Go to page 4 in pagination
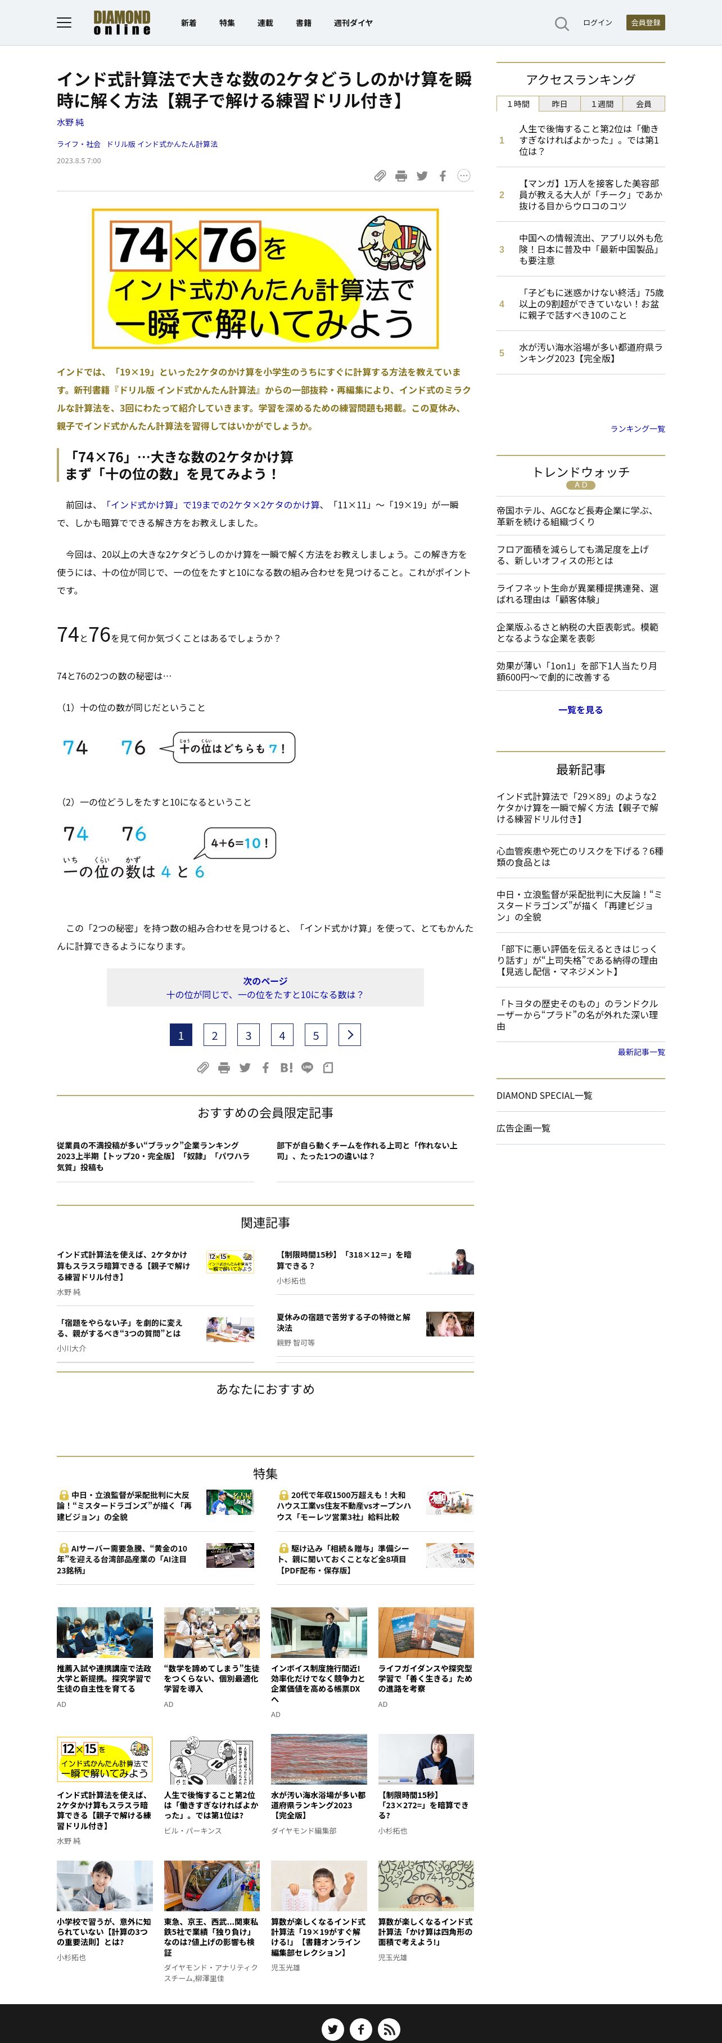The image size is (722, 2043). [x=282, y=1035]
